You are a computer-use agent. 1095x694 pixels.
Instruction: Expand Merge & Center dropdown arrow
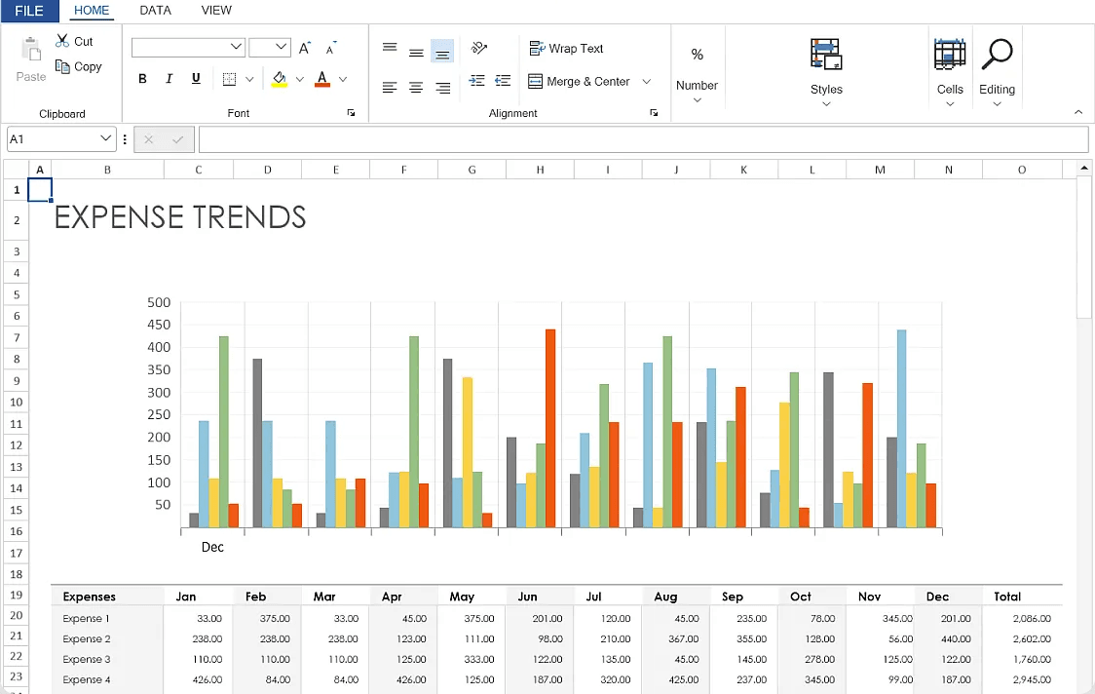tap(647, 81)
